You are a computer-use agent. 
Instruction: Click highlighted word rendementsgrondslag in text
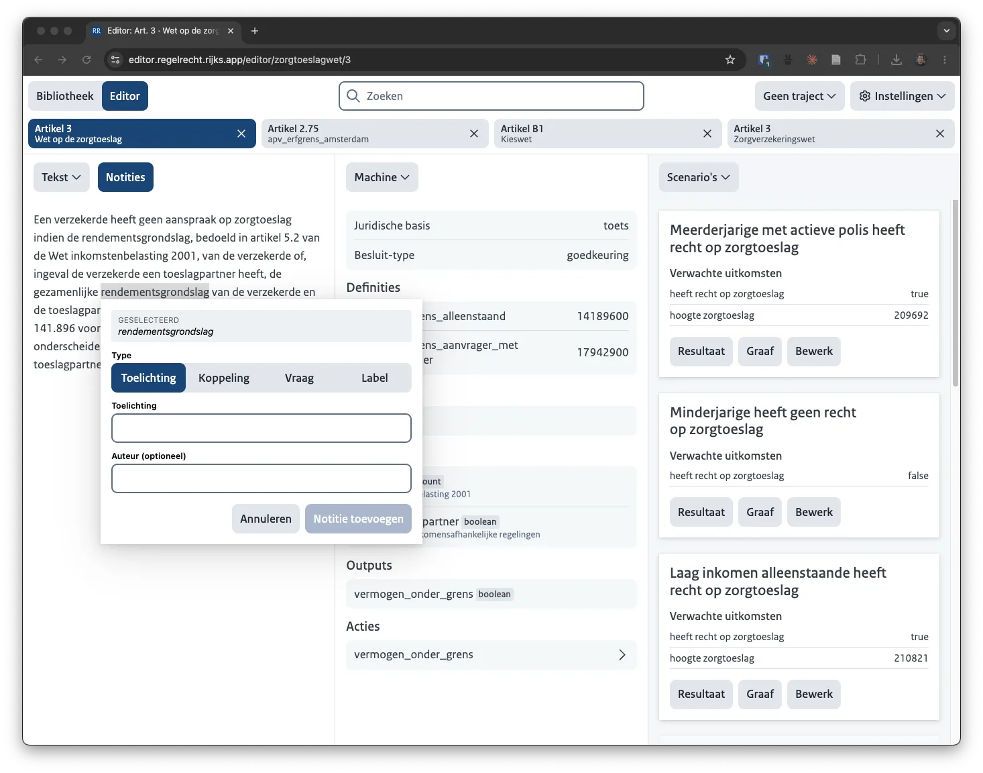tap(155, 292)
